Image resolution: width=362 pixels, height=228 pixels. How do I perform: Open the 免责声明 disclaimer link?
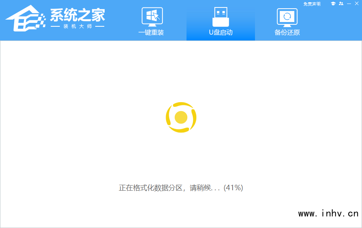[x=312, y=4]
